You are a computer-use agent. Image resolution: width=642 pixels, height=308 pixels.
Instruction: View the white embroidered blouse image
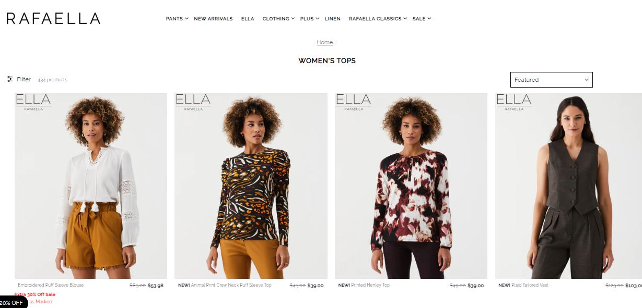91,186
